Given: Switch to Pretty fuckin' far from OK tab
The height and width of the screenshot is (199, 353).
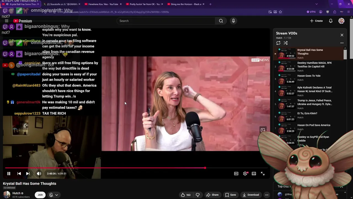Looking at the screenshot, I should 144,4.
